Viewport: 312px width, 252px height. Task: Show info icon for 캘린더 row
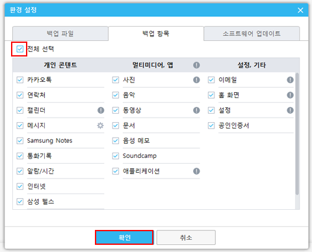click(x=101, y=110)
